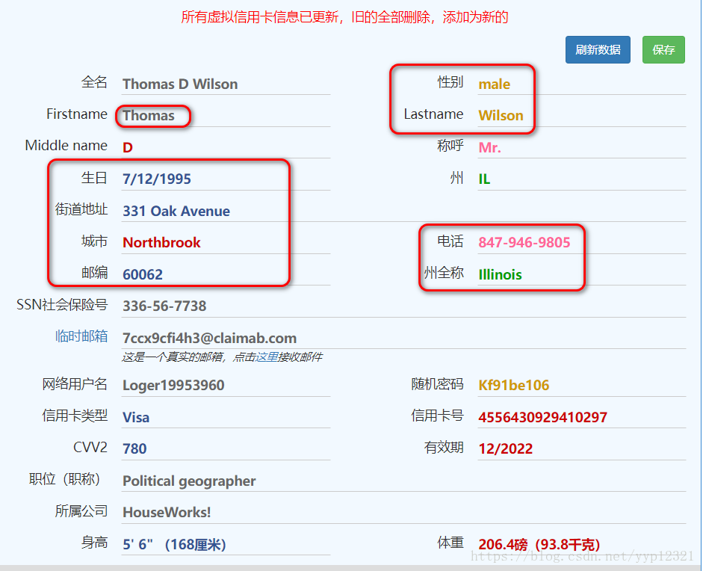Viewport: 703px width, 571px height.
Task: Select the username Loger19953960
Action: (173, 385)
